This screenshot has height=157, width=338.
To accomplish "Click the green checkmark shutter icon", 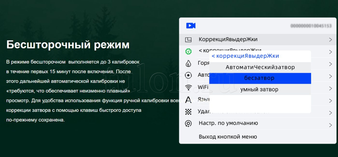I will [x=188, y=51].
